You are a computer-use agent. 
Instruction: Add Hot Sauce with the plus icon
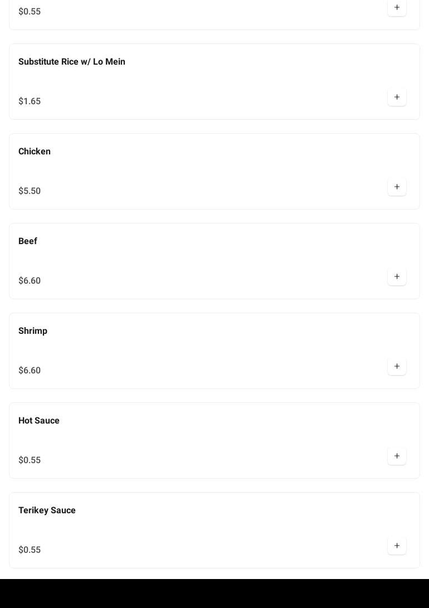[x=397, y=456]
